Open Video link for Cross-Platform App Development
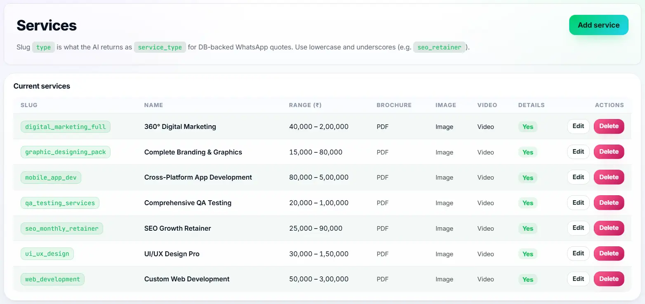Image resolution: width=645 pixels, height=304 pixels. coord(485,178)
